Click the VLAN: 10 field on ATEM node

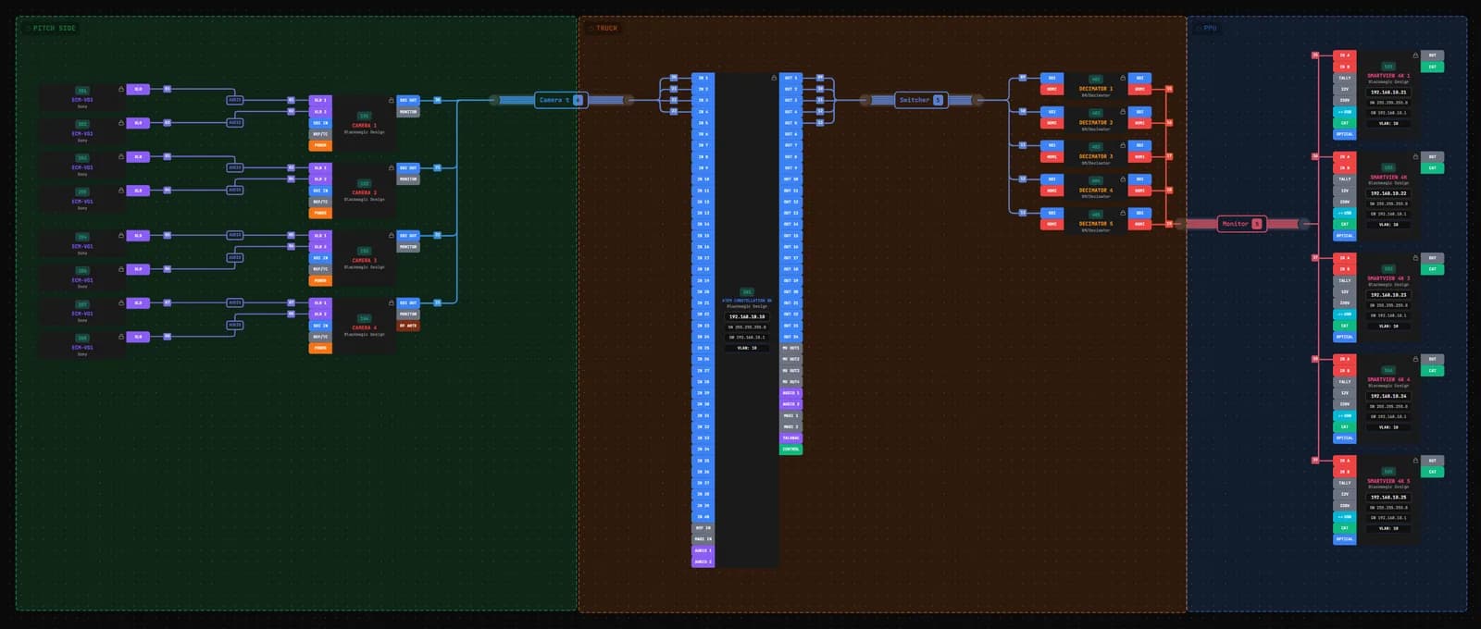747,348
